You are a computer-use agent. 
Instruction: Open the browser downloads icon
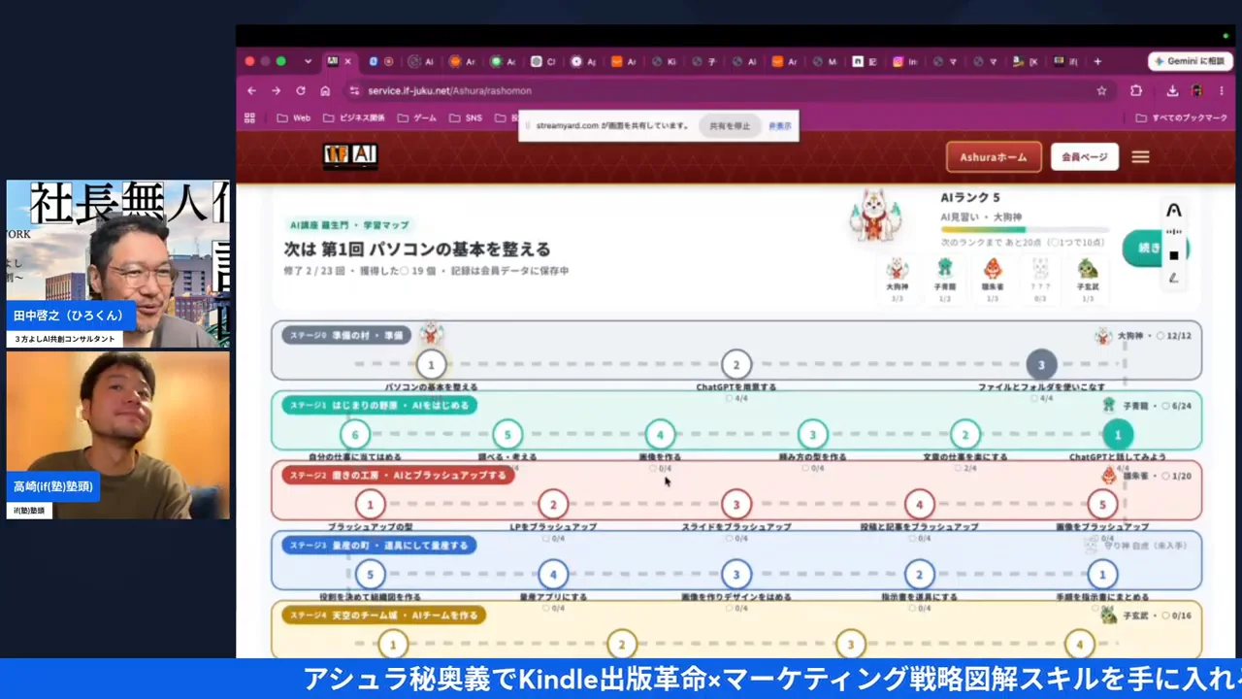click(x=1172, y=90)
